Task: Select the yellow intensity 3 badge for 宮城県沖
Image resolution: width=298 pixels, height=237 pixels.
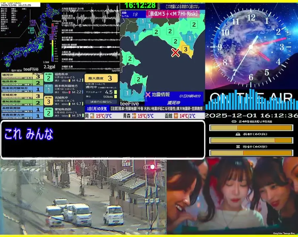Action: pos(49,101)
